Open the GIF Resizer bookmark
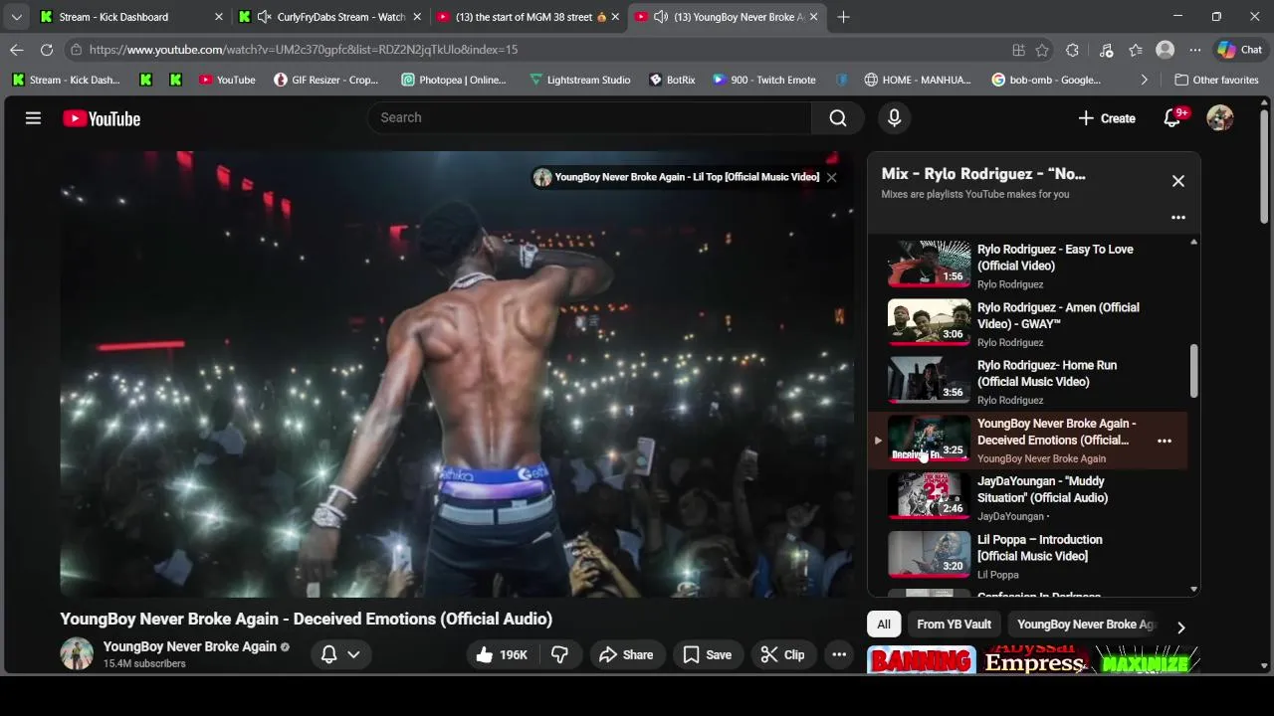The width and height of the screenshot is (1274, 716). coord(326,80)
